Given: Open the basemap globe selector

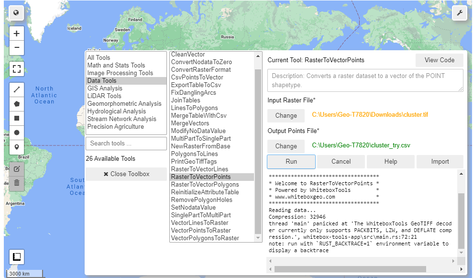Looking at the screenshot, I should click(x=16, y=13).
